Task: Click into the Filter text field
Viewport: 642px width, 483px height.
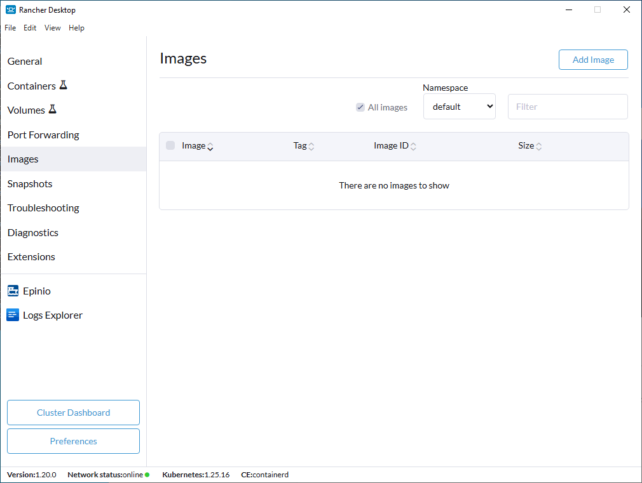Action: (568, 107)
